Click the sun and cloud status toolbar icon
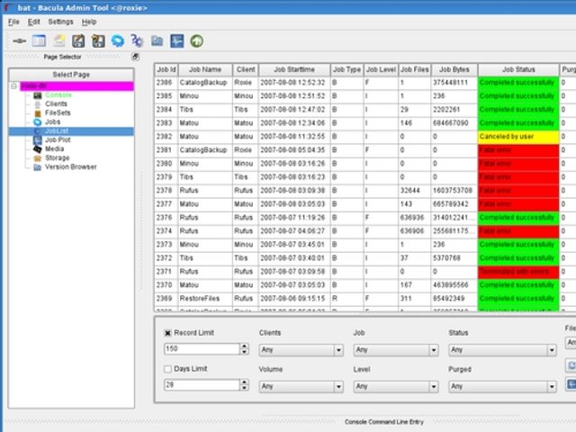The width and height of the screenshot is (576, 432). click(59, 40)
